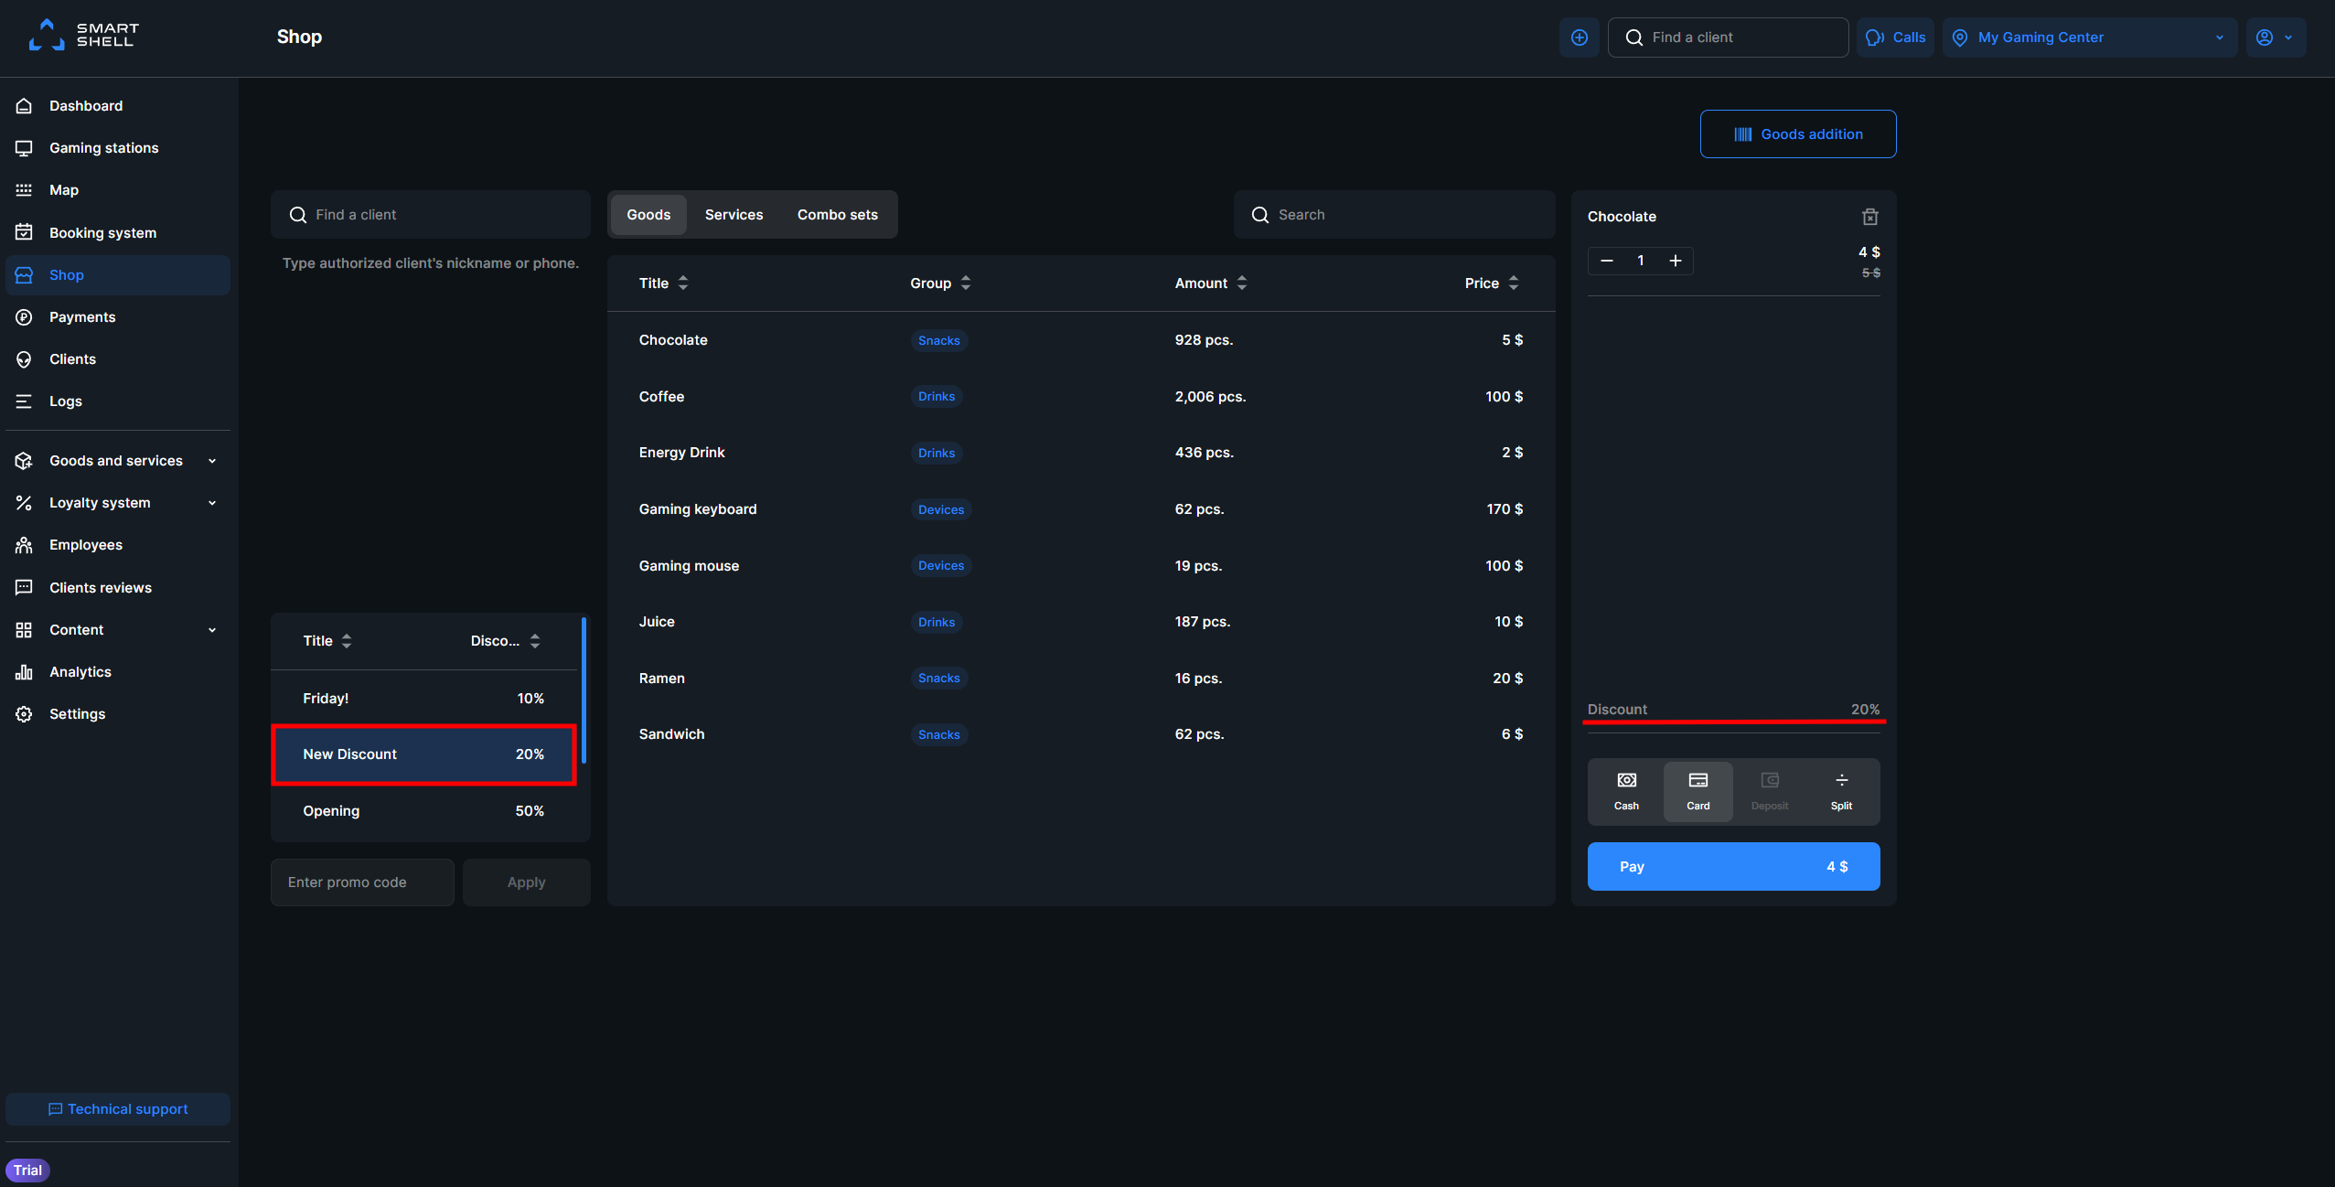Screen dimensions: 2335x1187
Task: Open Booking system in sidebar
Action: [x=102, y=233]
